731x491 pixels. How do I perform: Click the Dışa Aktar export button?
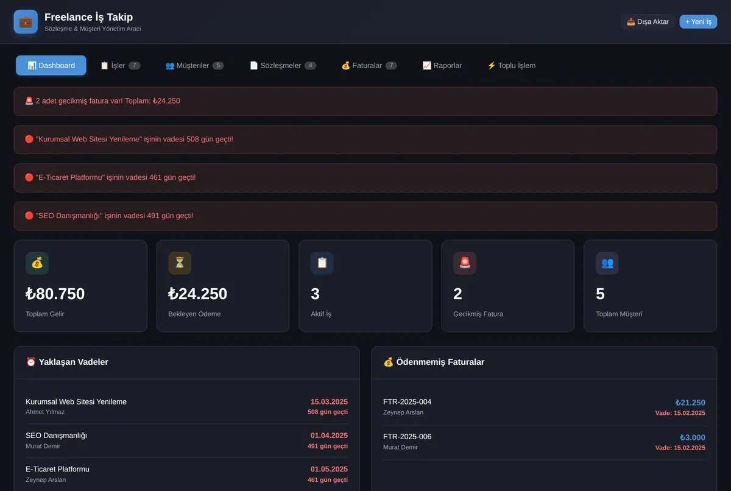648,22
